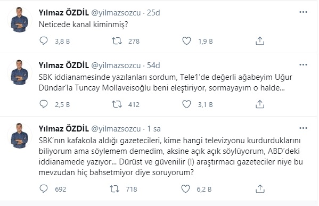Share the 25d tweet via share icon
Image resolution: width=319 pixels, height=206 pixels.
(260, 41)
